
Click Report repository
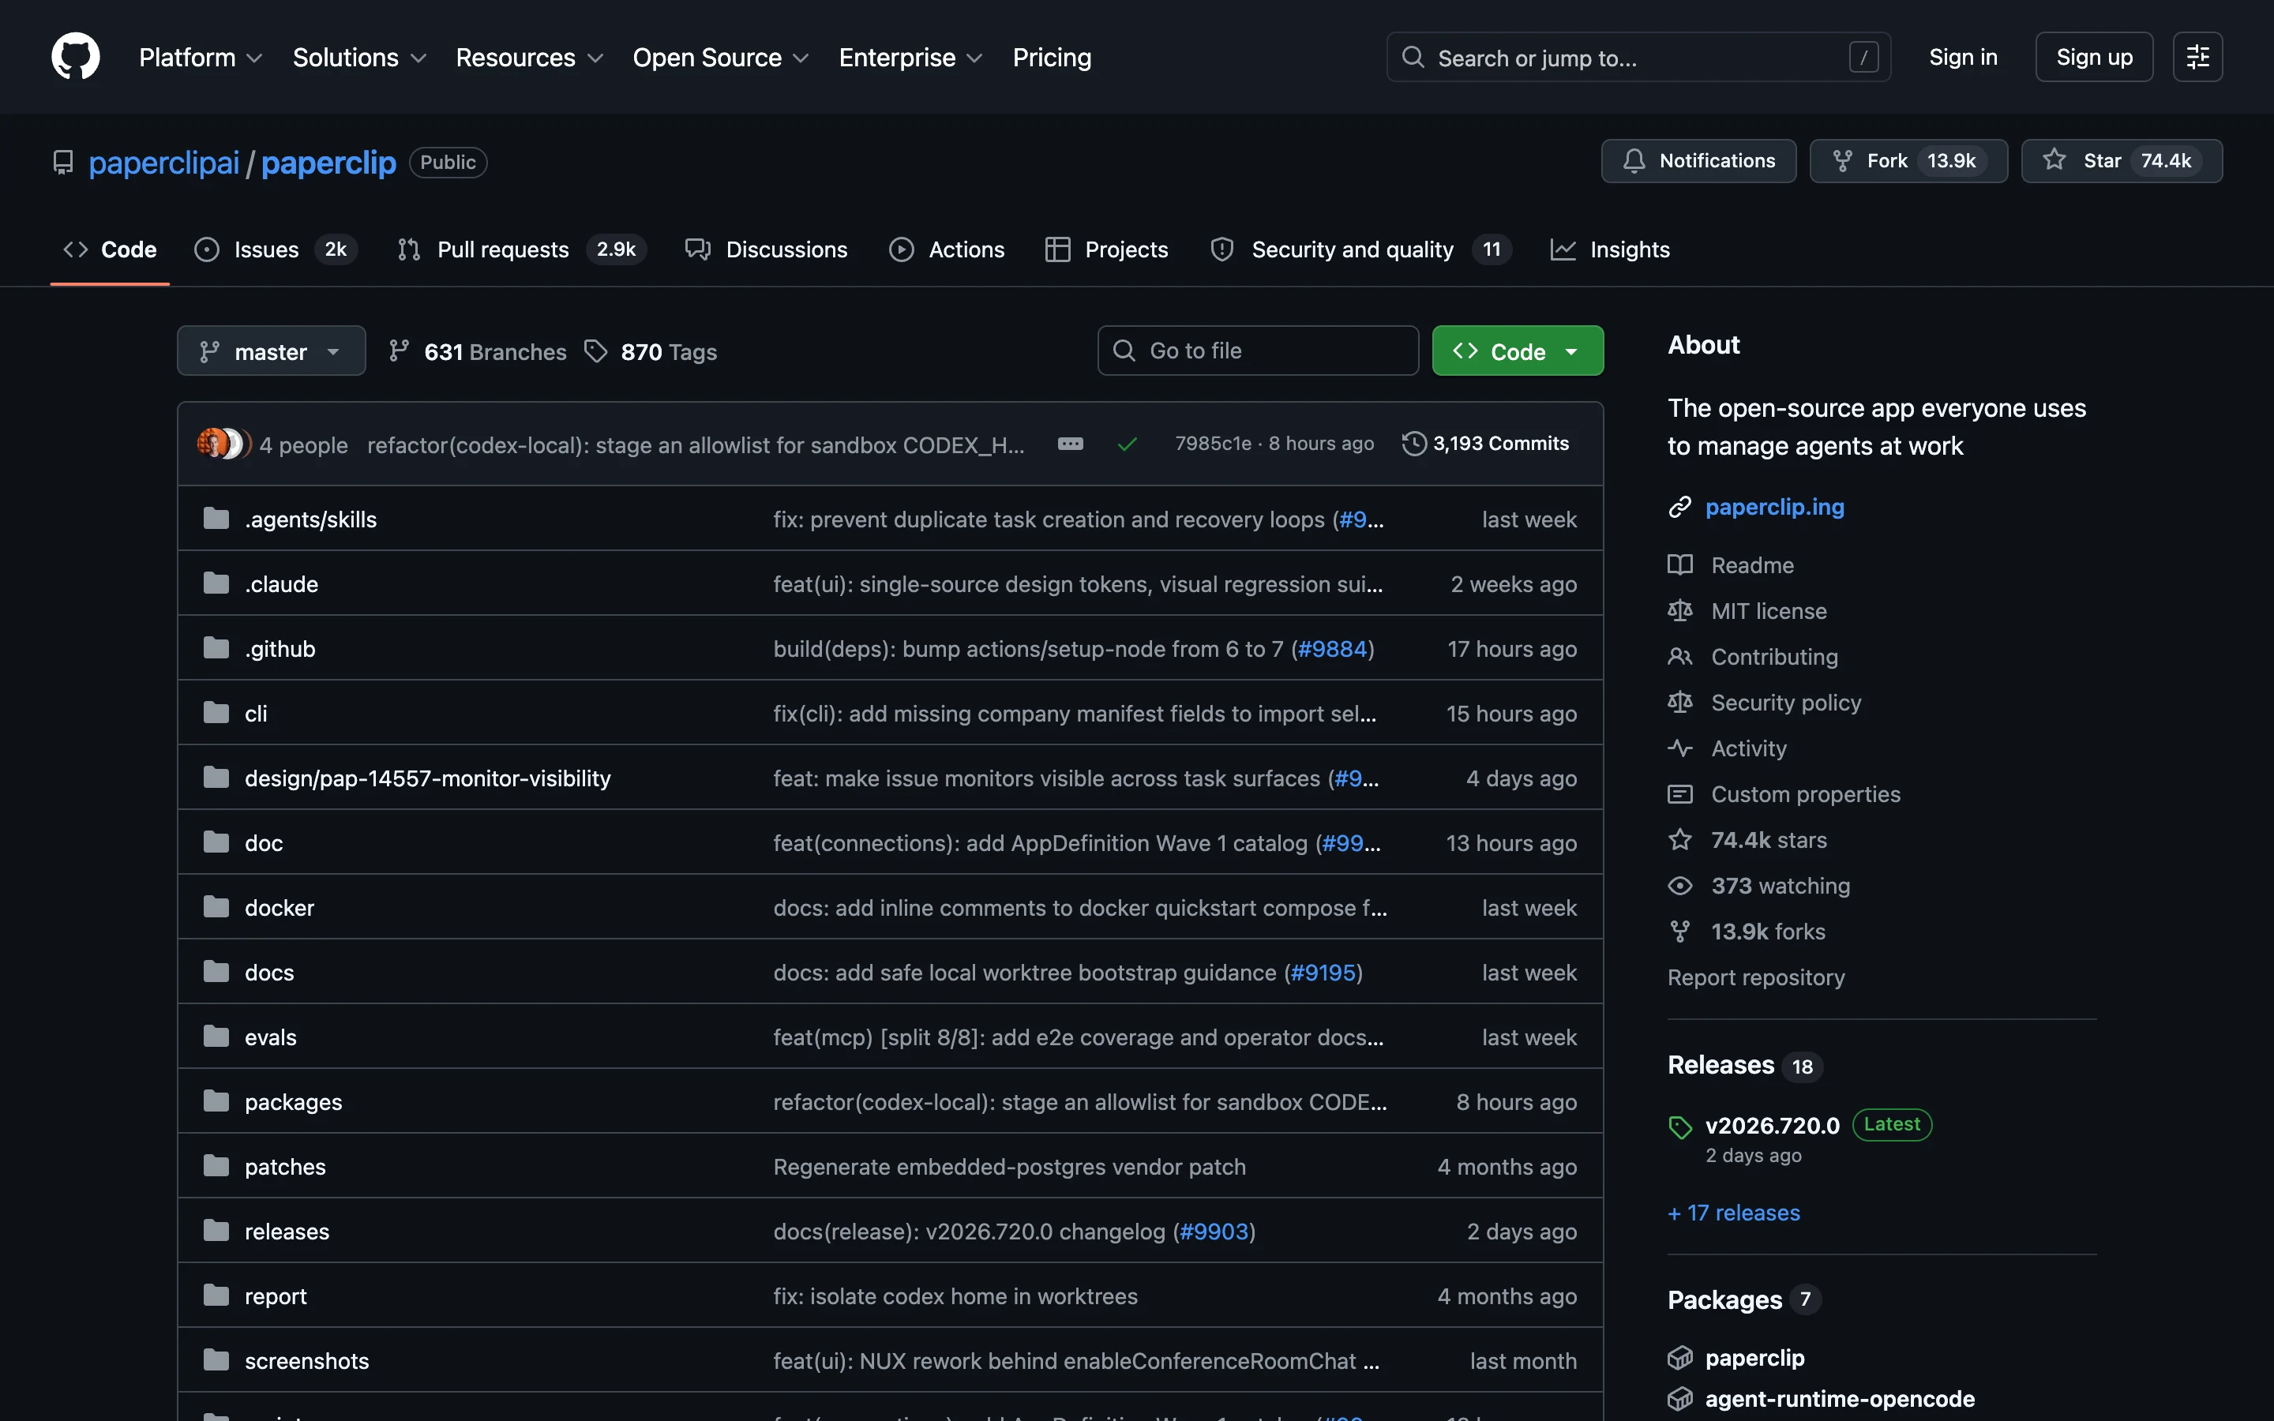pyautogui.click(x=1756, y=977)
